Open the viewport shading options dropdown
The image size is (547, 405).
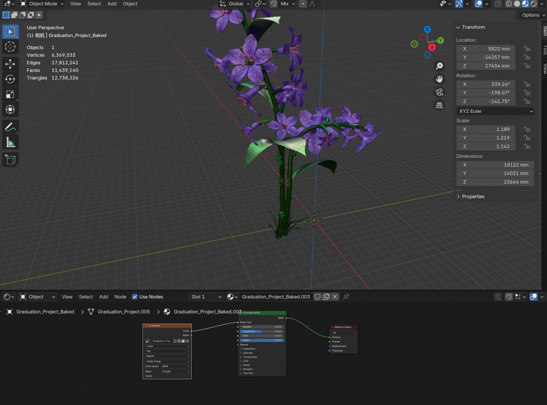(542, 4)
